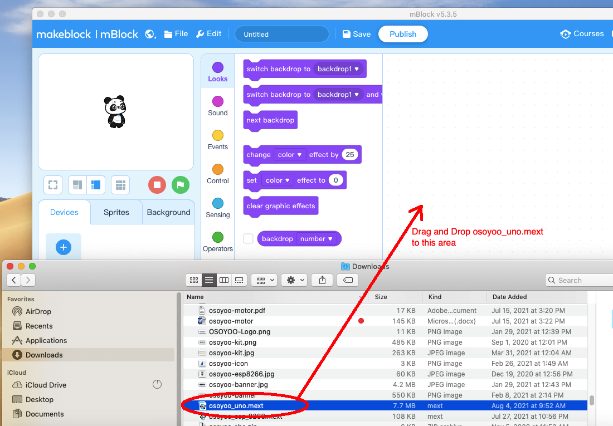
Task: Switch to the Sprites tab
Action: 116,212
